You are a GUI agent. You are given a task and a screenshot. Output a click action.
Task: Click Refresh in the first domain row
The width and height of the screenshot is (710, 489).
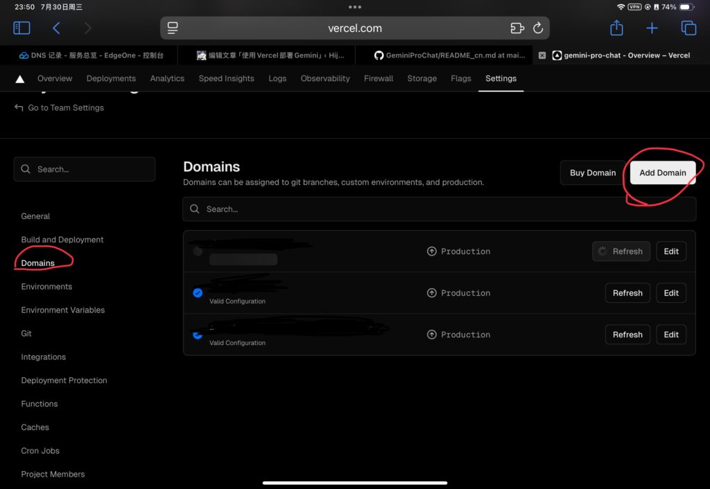[621, 251]
